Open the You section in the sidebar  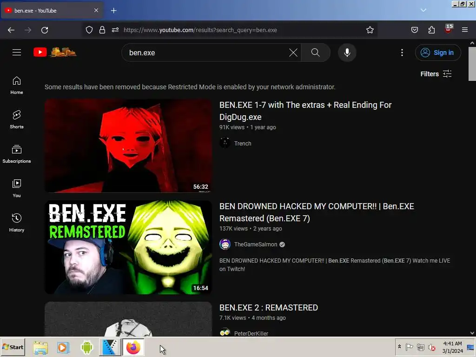click(17, 188)
